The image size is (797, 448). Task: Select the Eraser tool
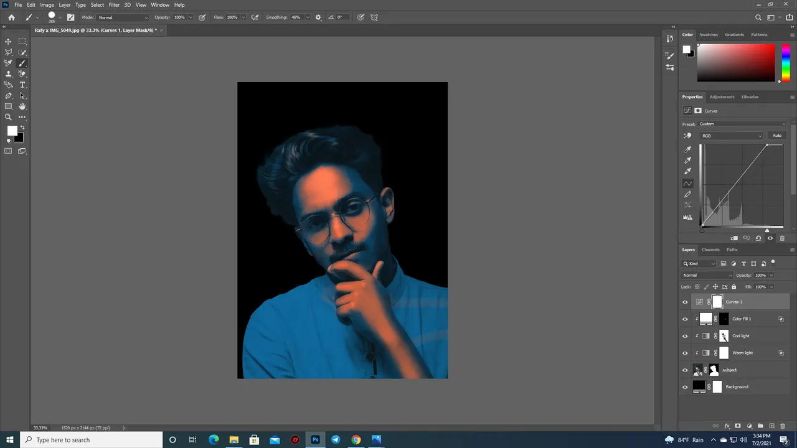click(x=22, y=74)
